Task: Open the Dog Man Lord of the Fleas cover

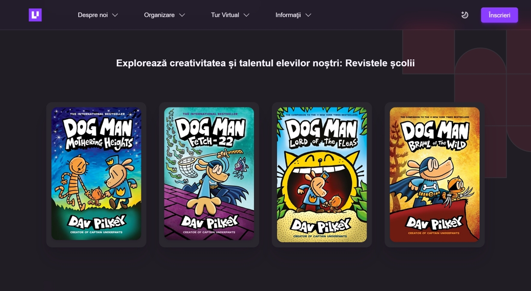Action: [322, 175]
